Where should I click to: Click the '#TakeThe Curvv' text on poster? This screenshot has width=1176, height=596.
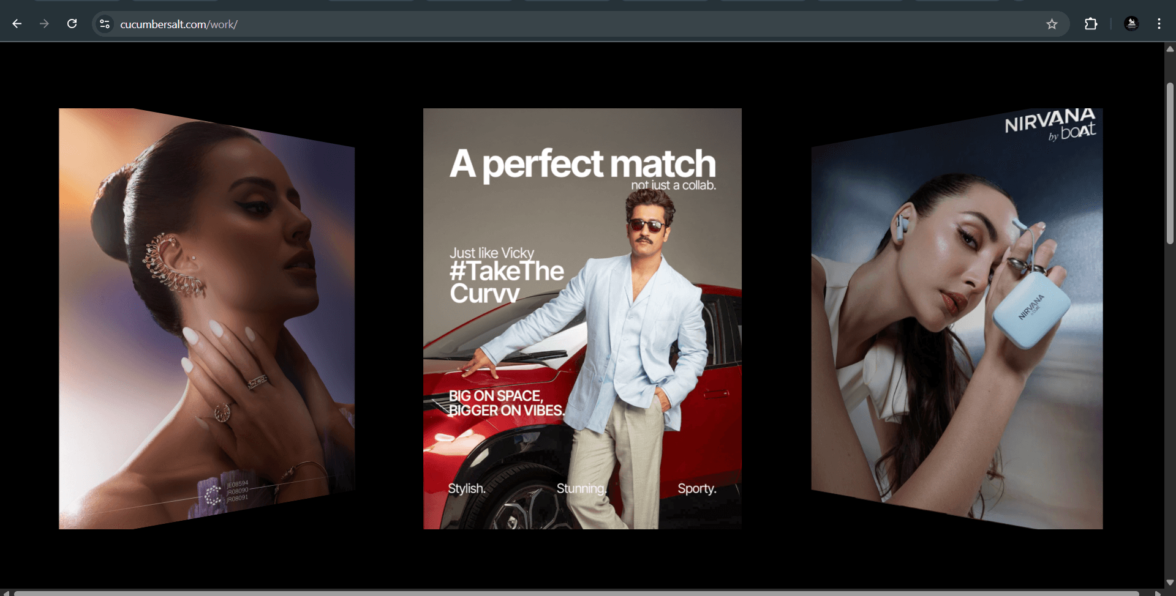(x=507, y=282)
